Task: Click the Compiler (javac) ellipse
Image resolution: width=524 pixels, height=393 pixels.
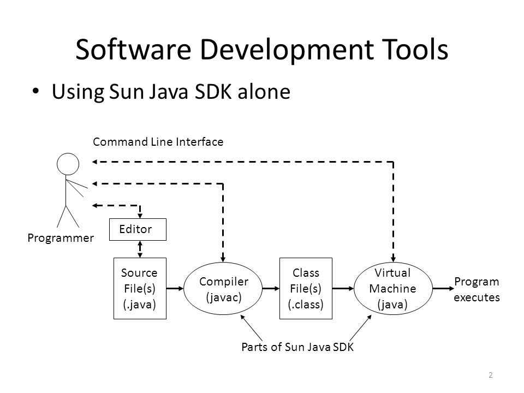Action: [223, 288]
